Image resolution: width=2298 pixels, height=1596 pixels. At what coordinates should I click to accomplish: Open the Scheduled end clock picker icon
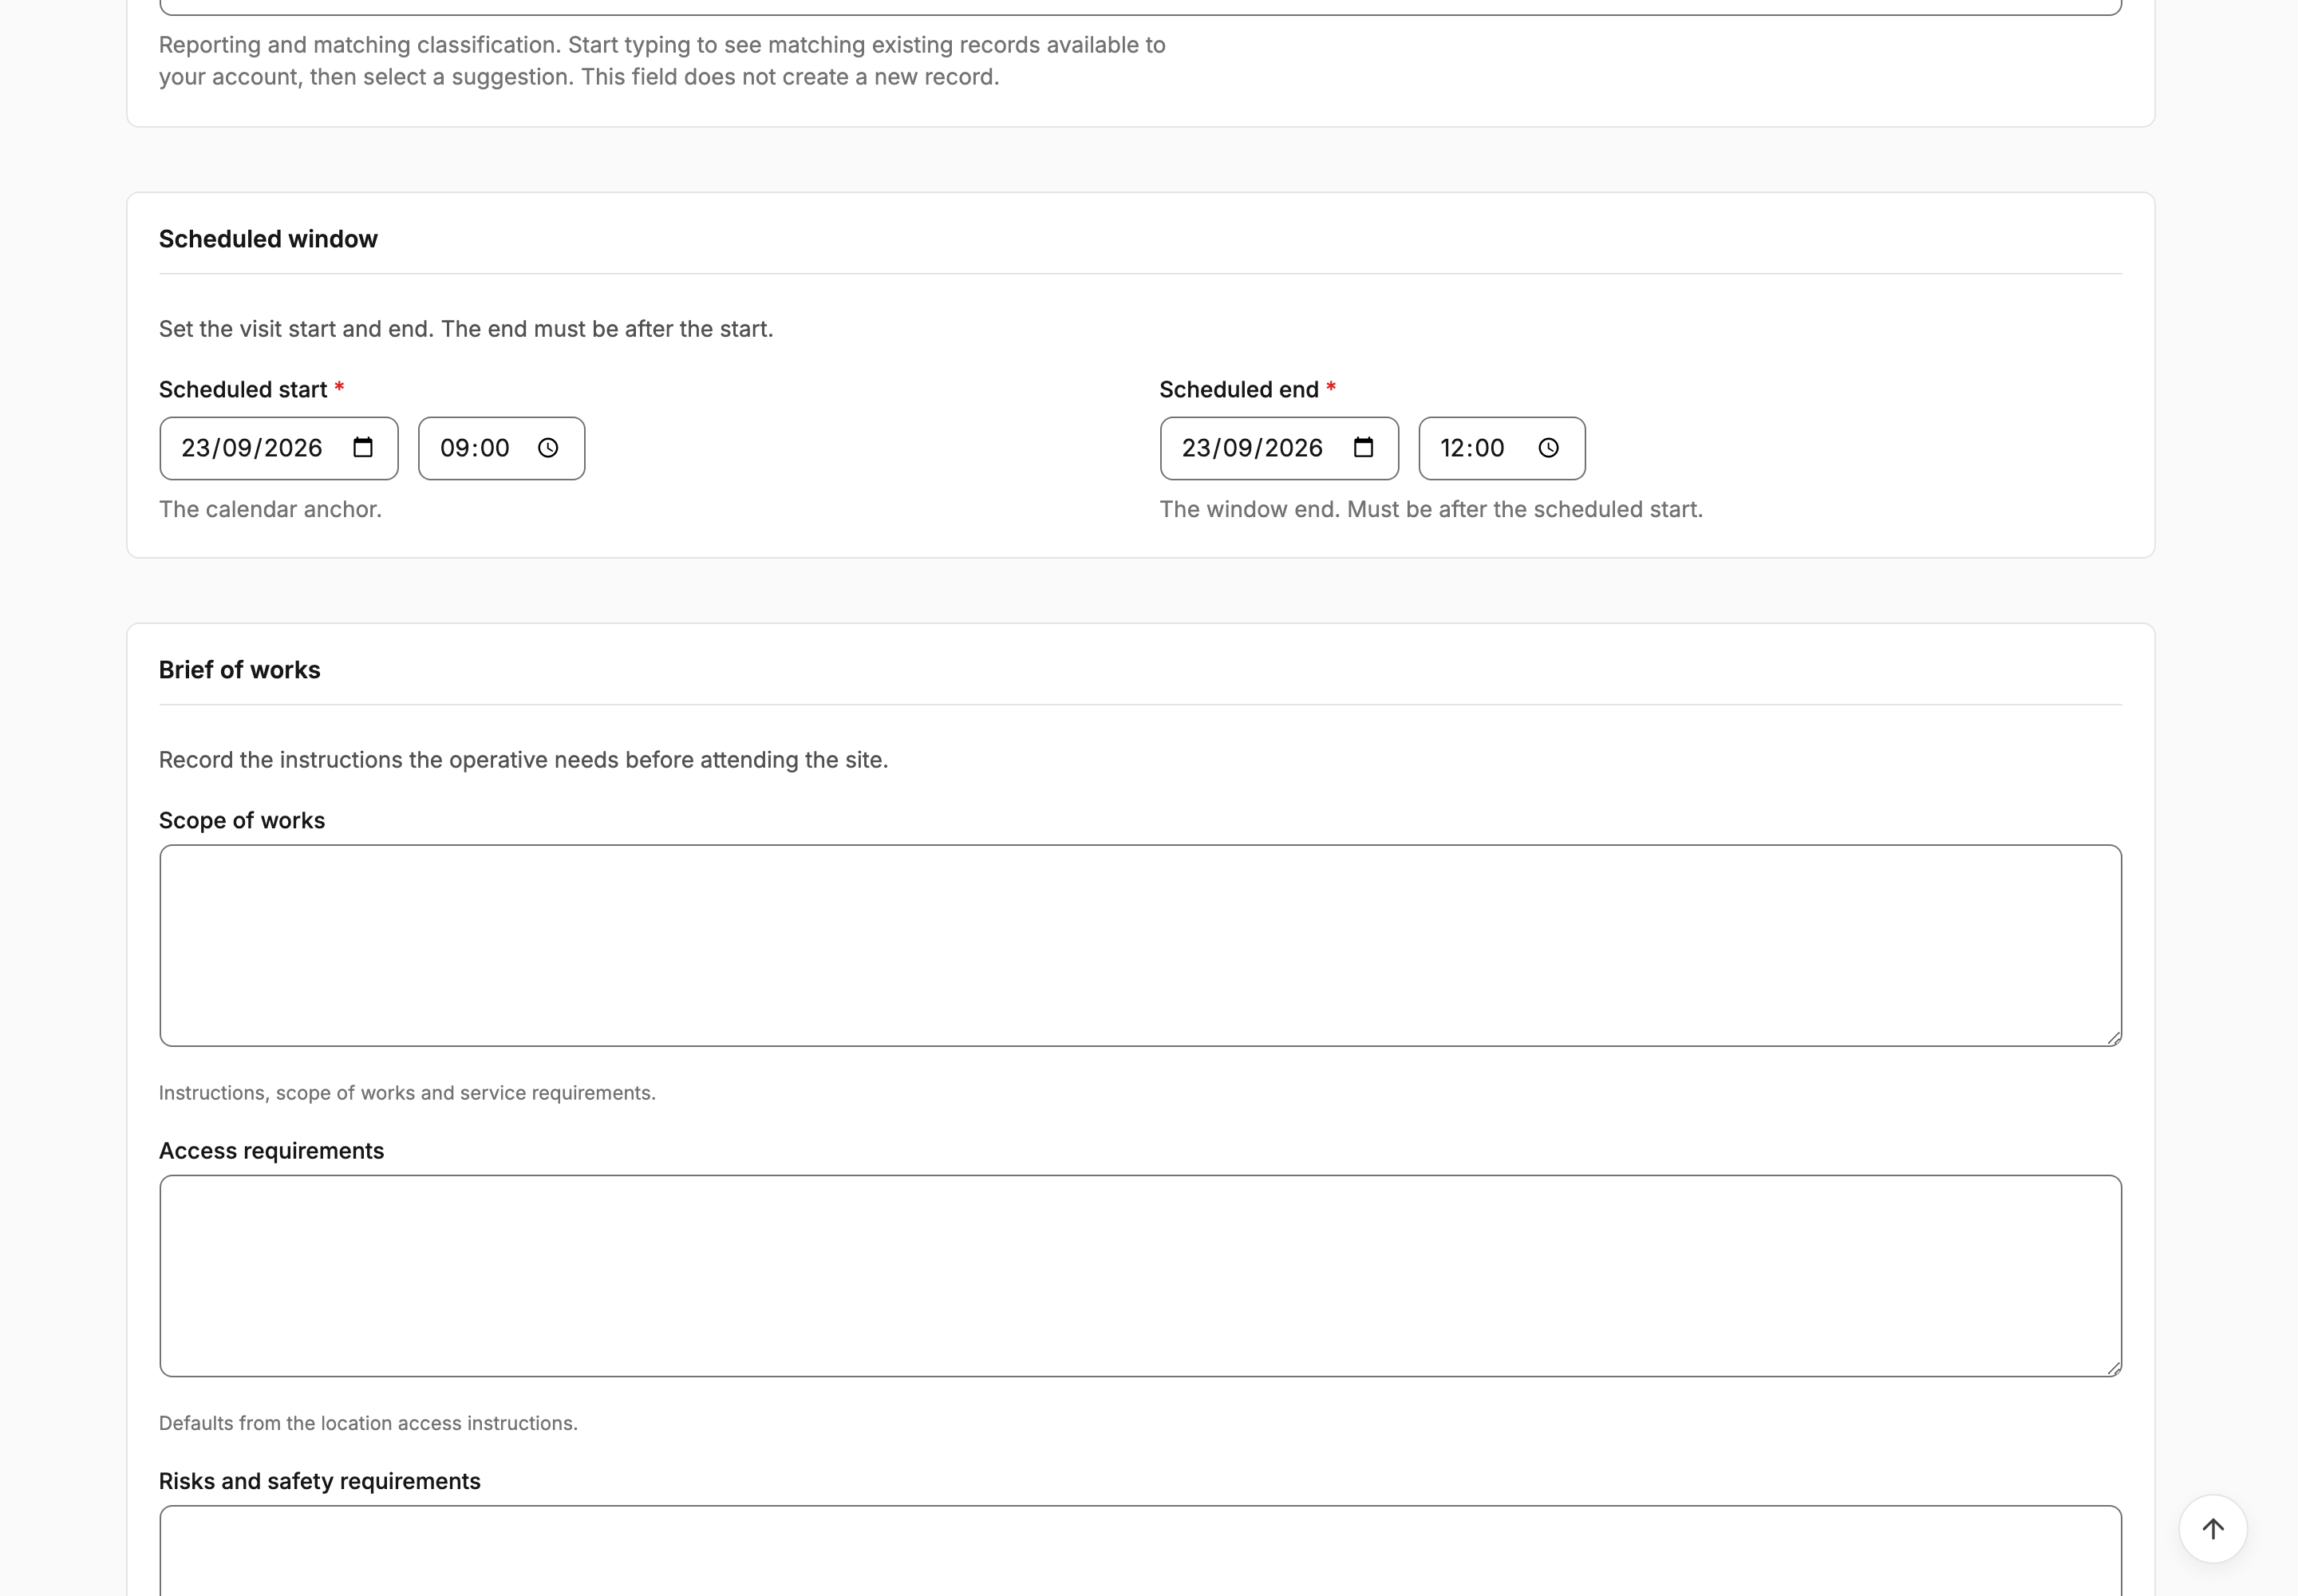click(1549, 448)
